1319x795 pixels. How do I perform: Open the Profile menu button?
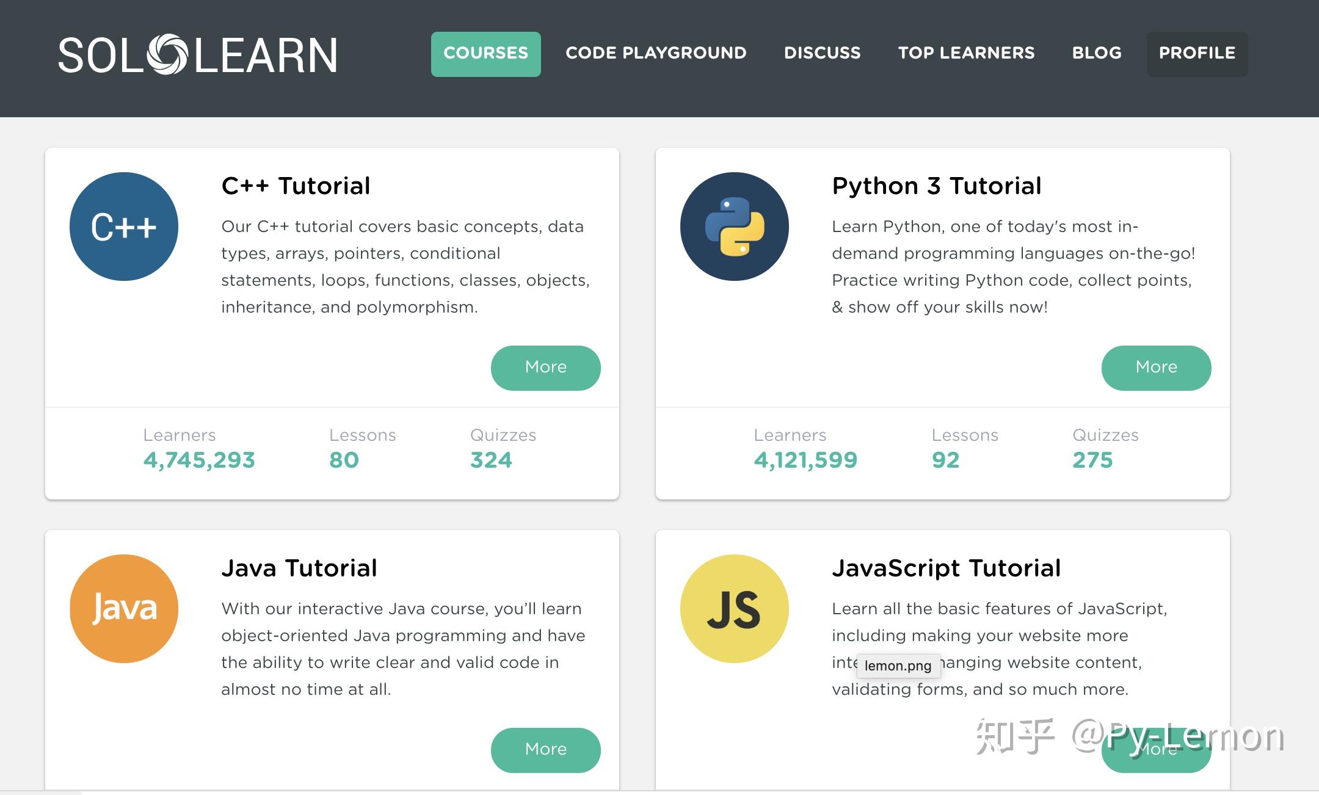tap(1197, 54)
